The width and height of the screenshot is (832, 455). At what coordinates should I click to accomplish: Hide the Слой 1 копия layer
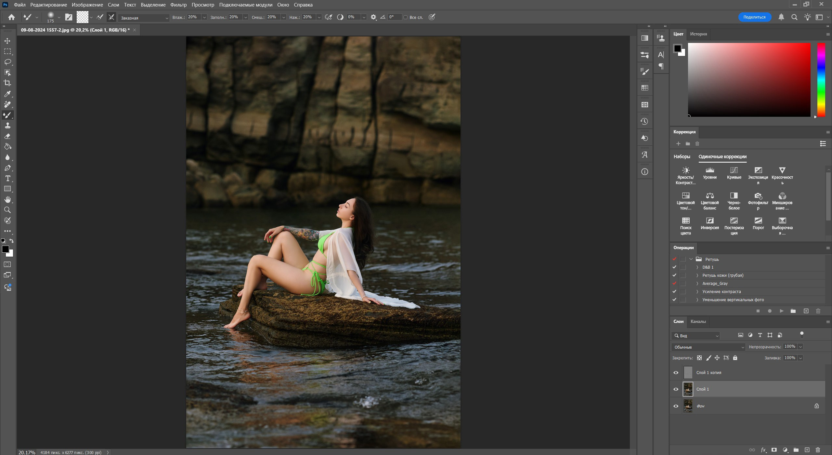point(676,373)
